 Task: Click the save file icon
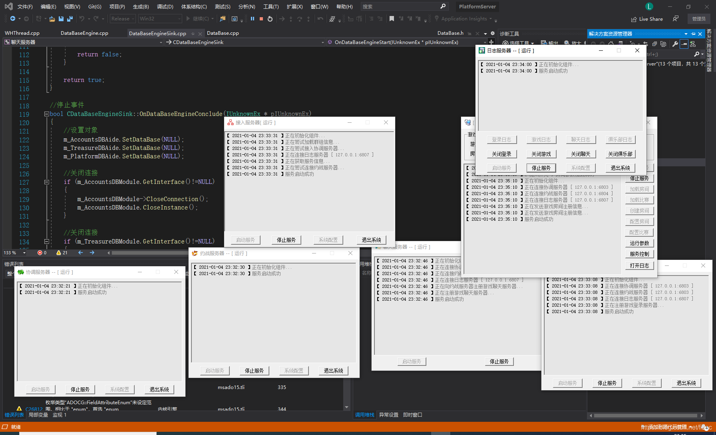[x=61, y=19]
